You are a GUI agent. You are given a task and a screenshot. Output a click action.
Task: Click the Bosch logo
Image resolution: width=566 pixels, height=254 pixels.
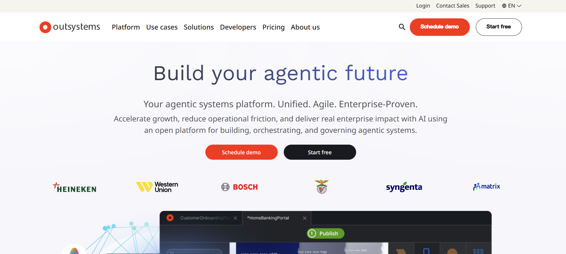click(x=239, y=187)
